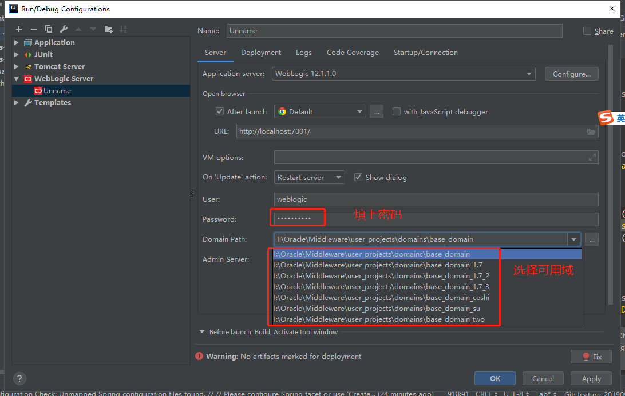Click the Cancel button

click(x=543, y=378)
